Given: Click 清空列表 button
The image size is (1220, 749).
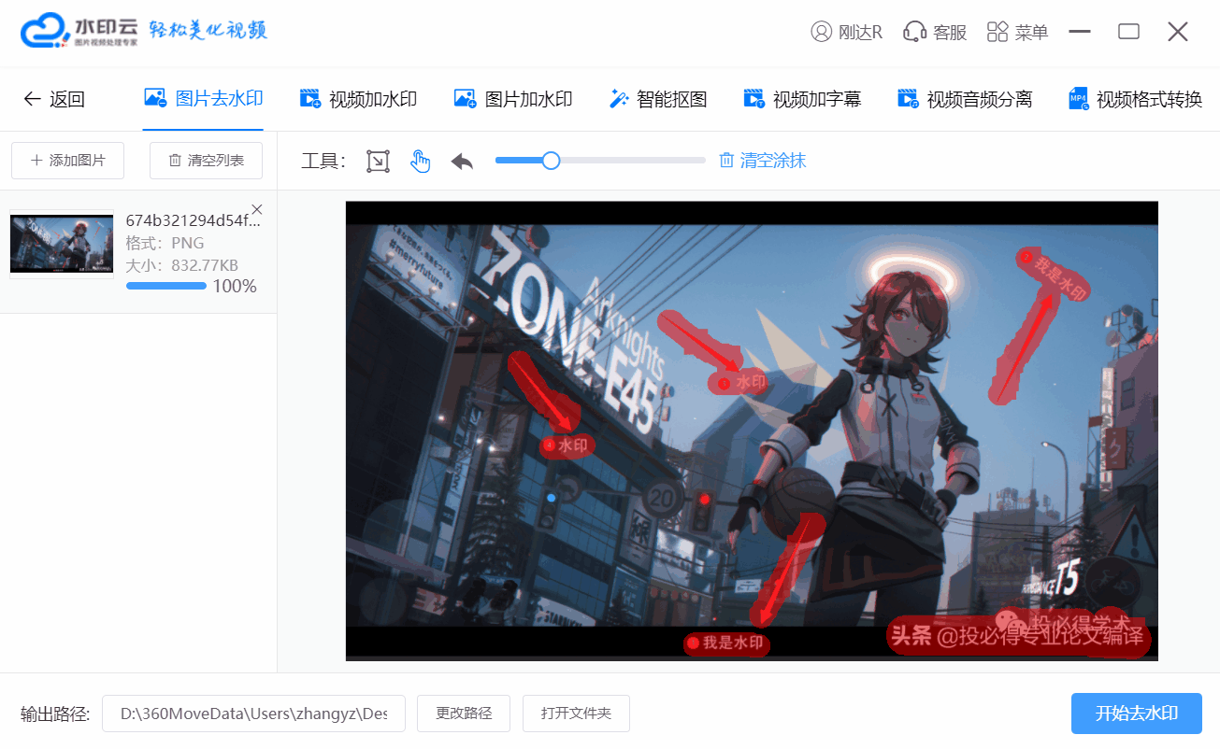Looking at the screenshot, I should pos(206,161).
